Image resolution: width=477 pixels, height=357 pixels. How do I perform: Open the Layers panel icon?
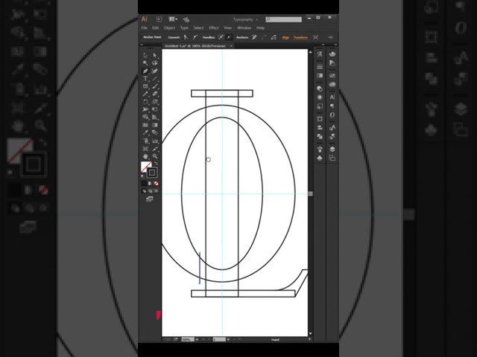[x=332, y=149]
